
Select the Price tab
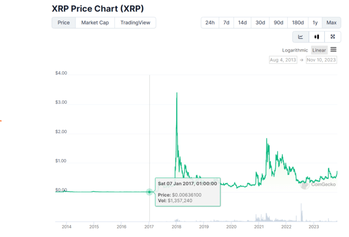click(64, 23)
